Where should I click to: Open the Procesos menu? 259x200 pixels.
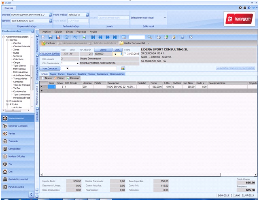click(81, 31)
